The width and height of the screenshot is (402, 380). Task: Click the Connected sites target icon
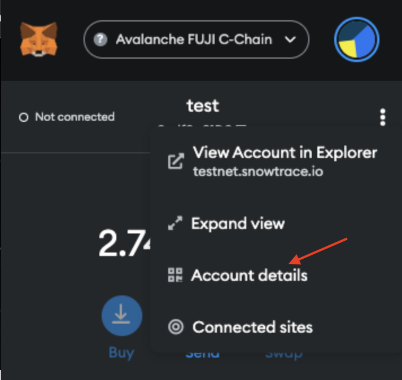click(176, 327)
